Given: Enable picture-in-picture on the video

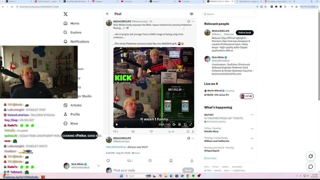Looking at the screenshot, I should pos(185,124).
